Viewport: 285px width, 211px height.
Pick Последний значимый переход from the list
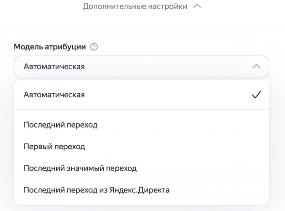tap(80, 168)
